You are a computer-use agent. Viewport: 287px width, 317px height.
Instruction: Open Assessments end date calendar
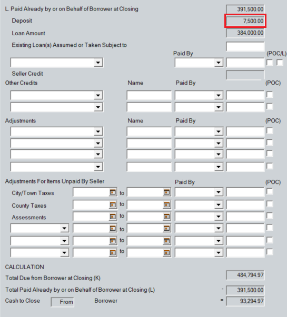click(x=166, y=217)
